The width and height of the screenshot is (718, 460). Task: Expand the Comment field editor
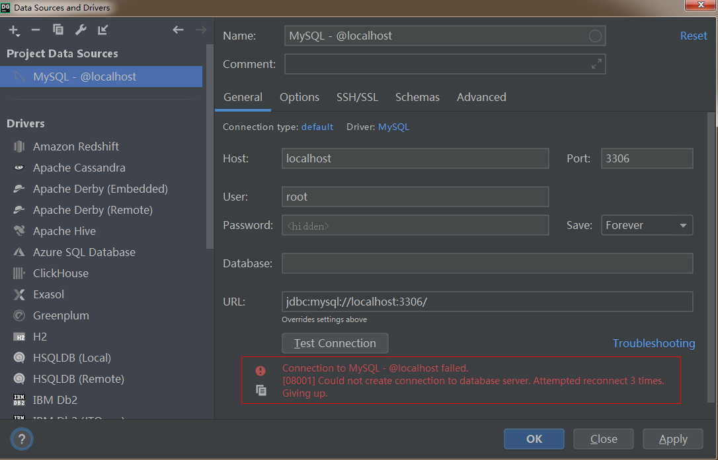pos(596,64)
